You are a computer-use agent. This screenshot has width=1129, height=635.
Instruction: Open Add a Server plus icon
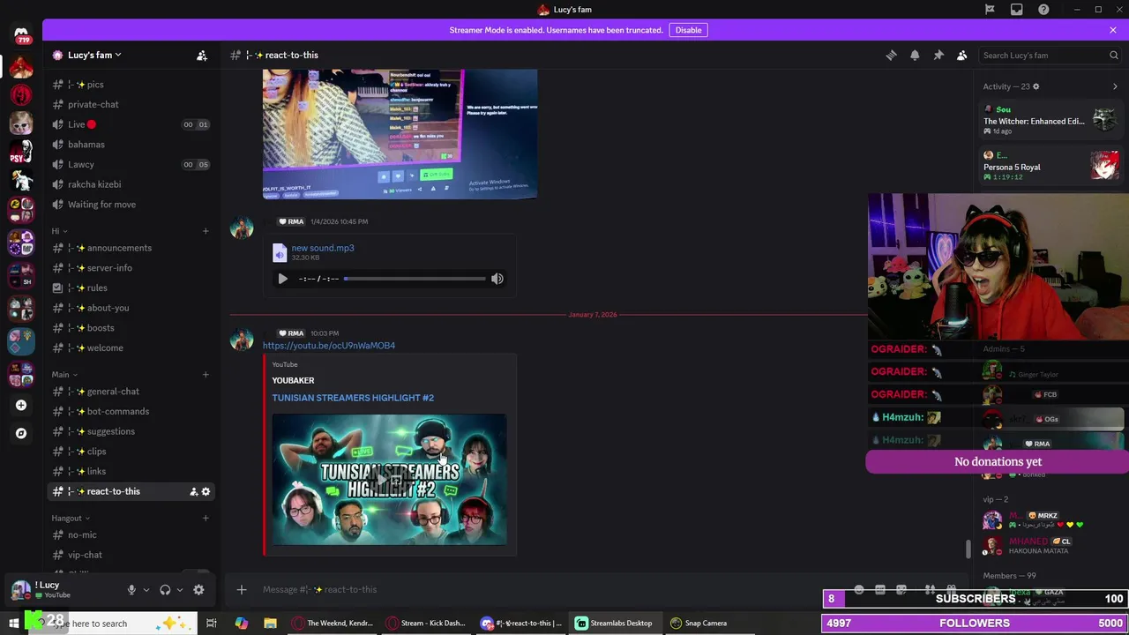pos(21,405)
